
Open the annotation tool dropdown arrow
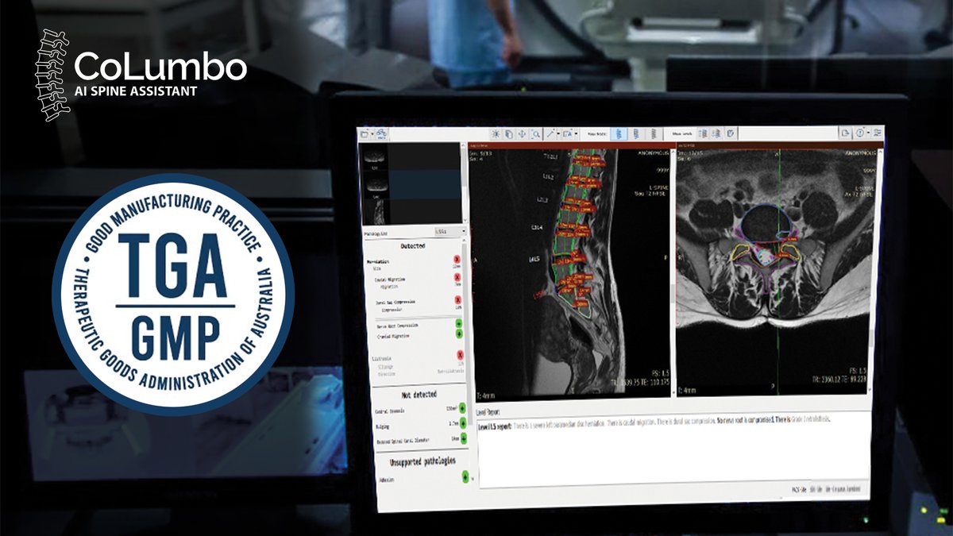[x=576, y=134]
